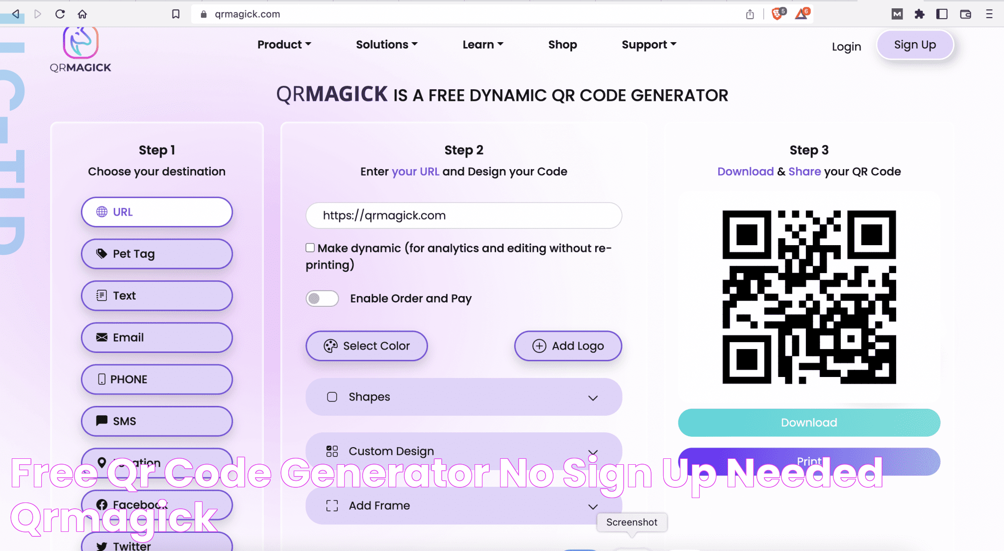1004x551 pixels.
Task: Click the URL input field to edit
Action: pyautogui.click(x=463, y=215)
